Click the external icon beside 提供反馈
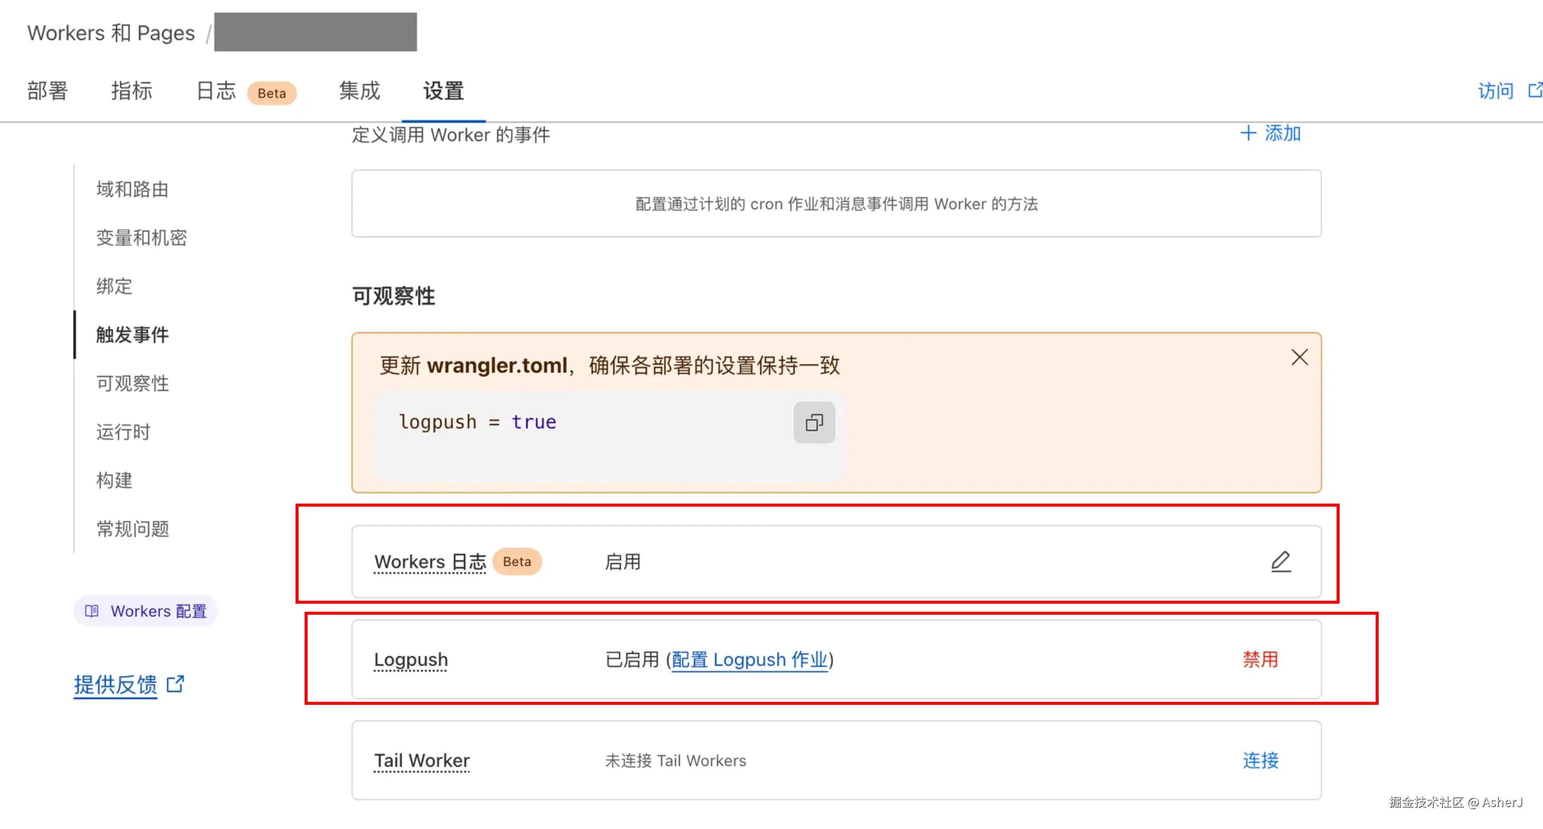1543x829 pixels. 175,683
